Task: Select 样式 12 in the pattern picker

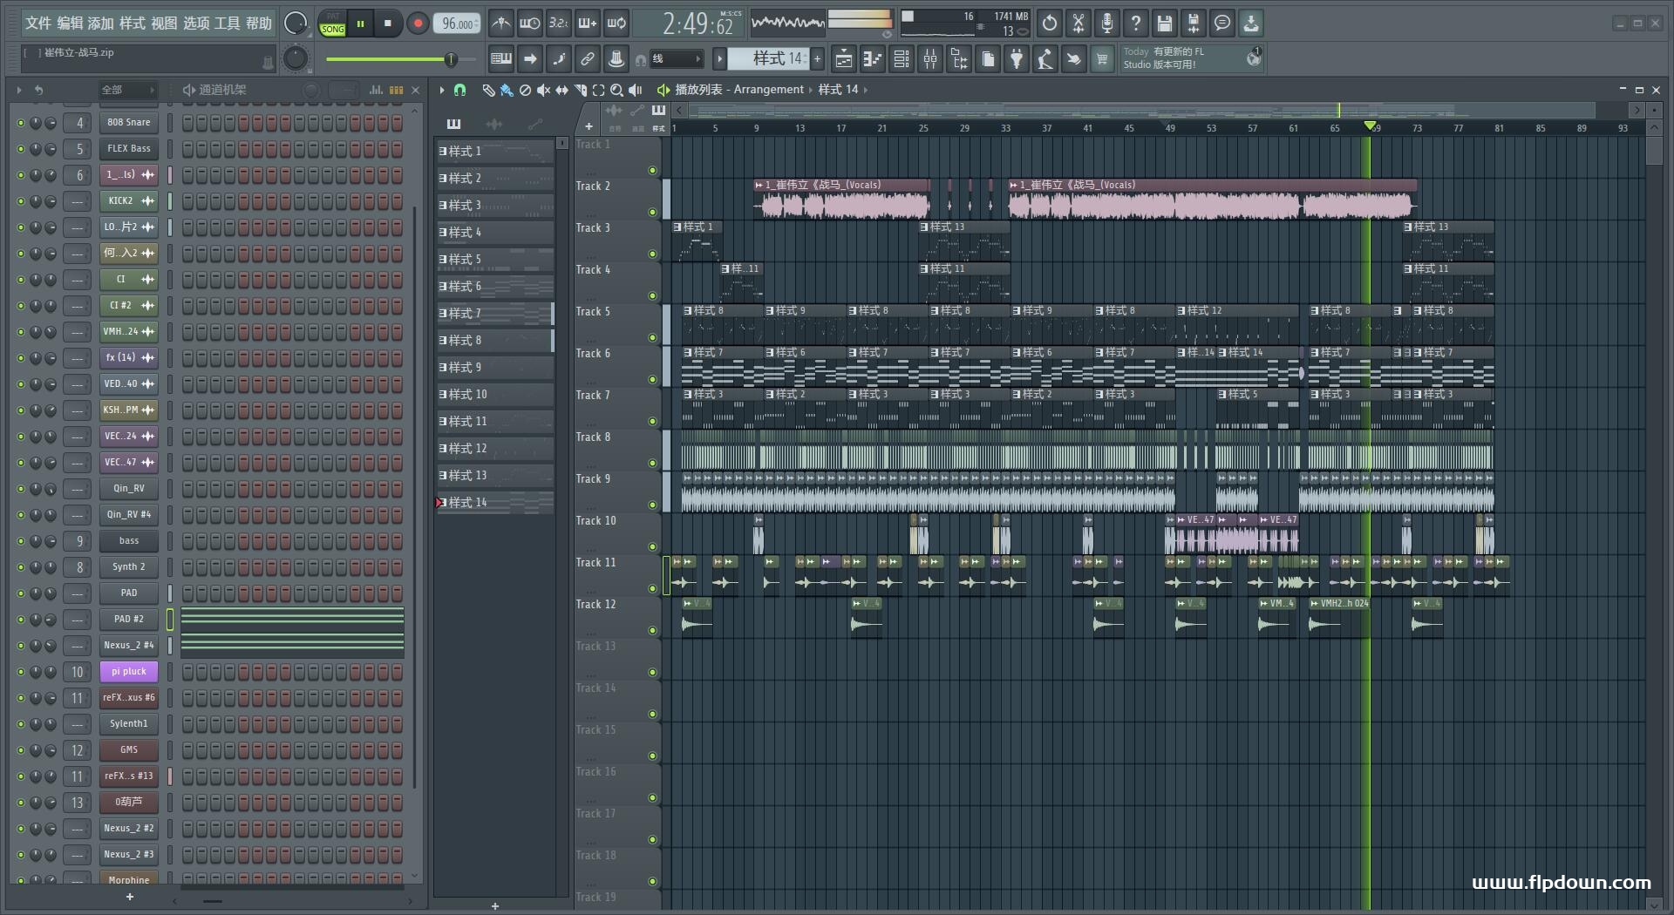Action: 495,448
